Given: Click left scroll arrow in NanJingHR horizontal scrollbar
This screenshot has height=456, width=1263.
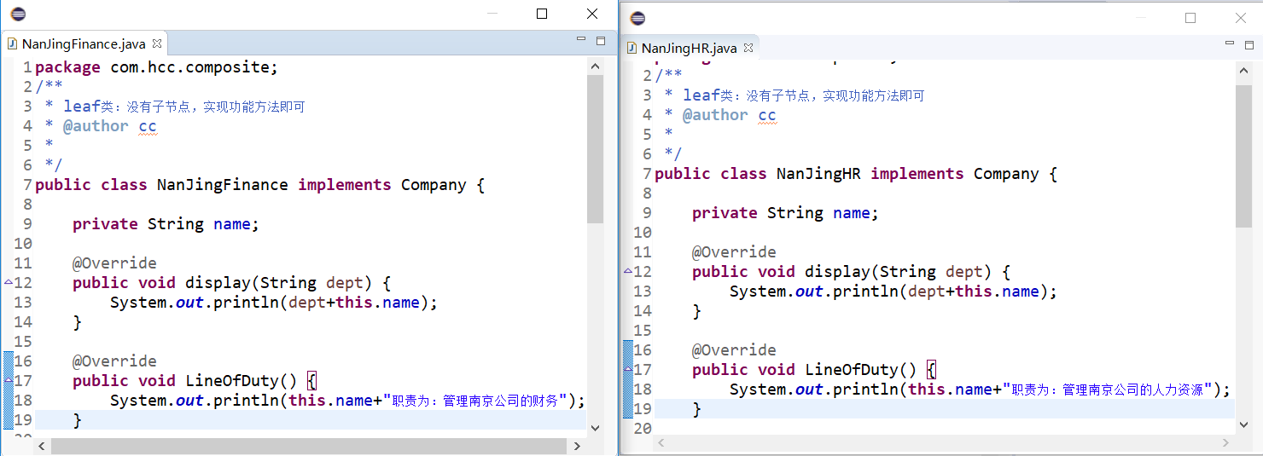Looking at the screenshot, I should click(x=661, y=442).
